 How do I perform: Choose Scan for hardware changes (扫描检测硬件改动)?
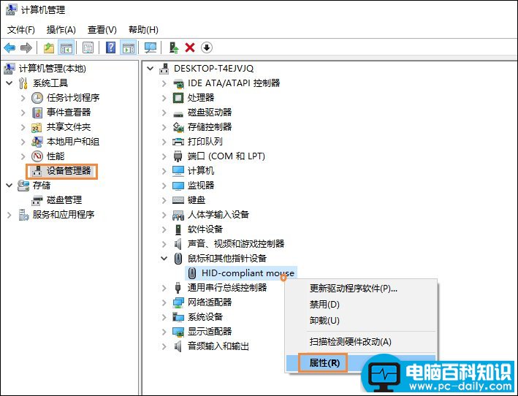click(361, 342)
